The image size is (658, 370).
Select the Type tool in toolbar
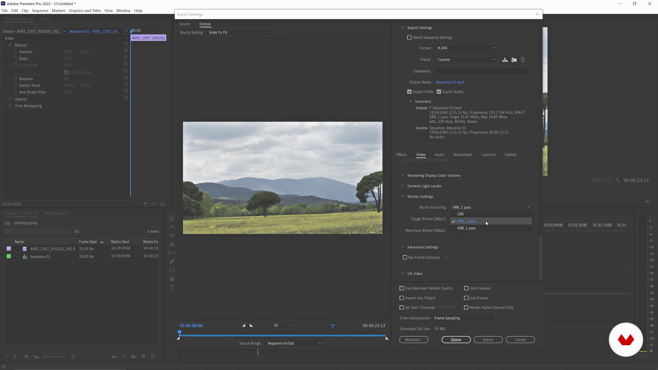coord(172,288)
